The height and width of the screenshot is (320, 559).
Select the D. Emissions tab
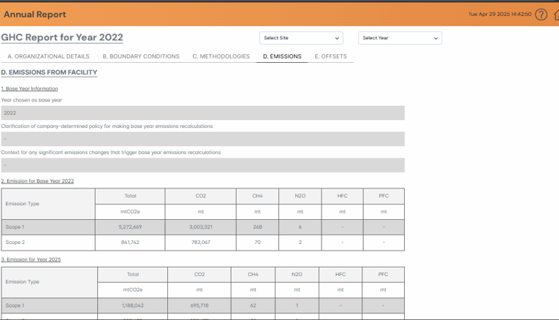[282, 56]
